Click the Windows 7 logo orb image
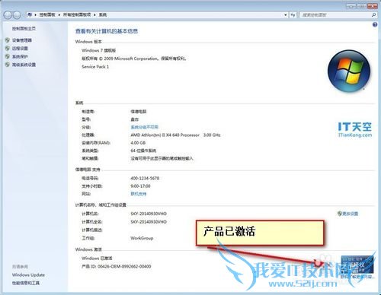The image size is (381, 295). coord(349,71)
